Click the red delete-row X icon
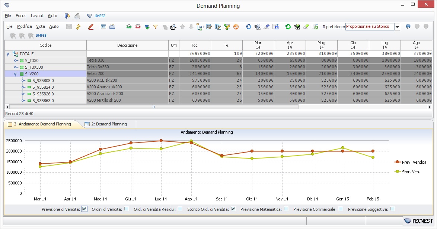Viewport: 437px width, 229px height. (x=138, y=27)
